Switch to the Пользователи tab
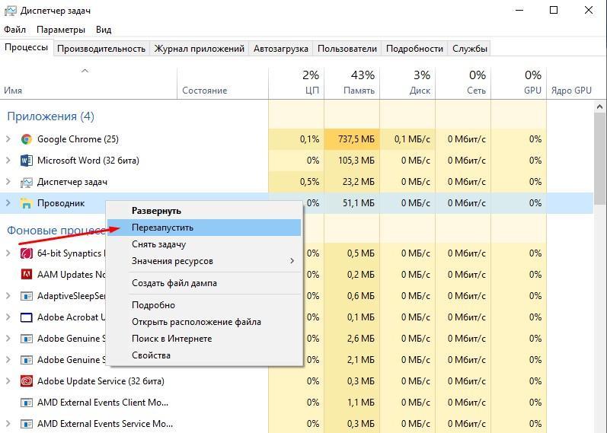607x433 pixels. coord(347,49)
